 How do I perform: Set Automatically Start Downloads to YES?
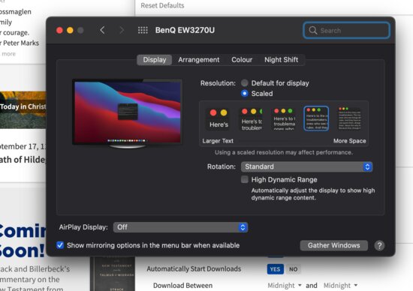276,269
